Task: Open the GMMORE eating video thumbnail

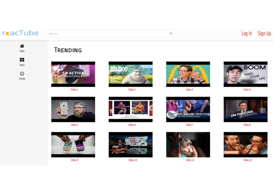Action: (246, 145)
